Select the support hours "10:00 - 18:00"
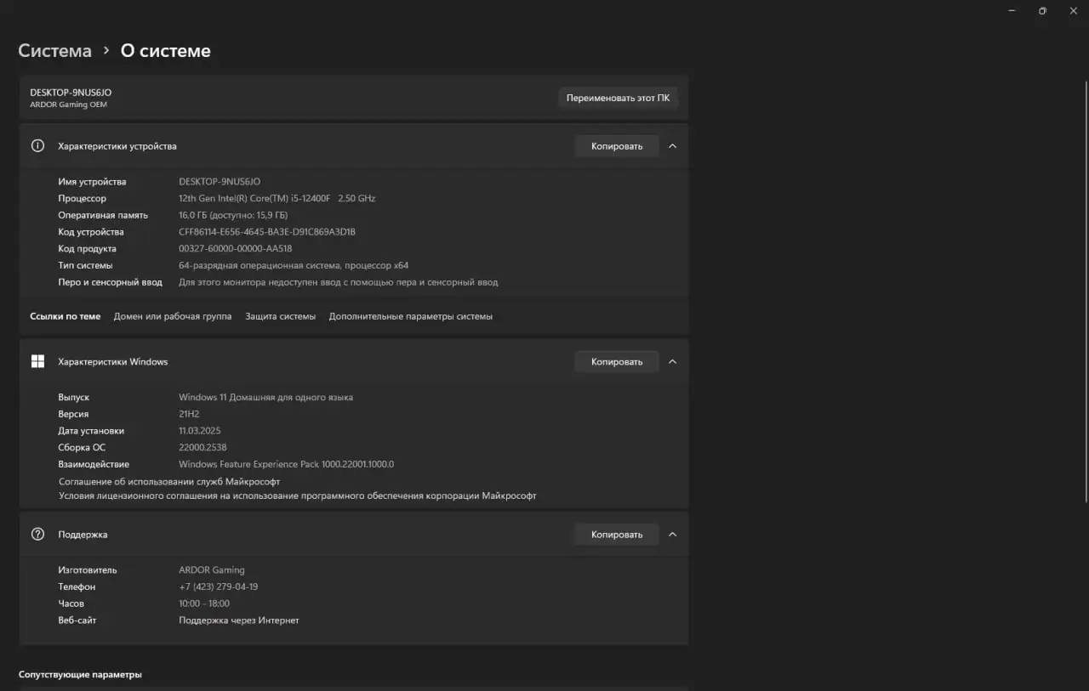This screenshot has width=1089, height=691. click(x=204, y=603)
